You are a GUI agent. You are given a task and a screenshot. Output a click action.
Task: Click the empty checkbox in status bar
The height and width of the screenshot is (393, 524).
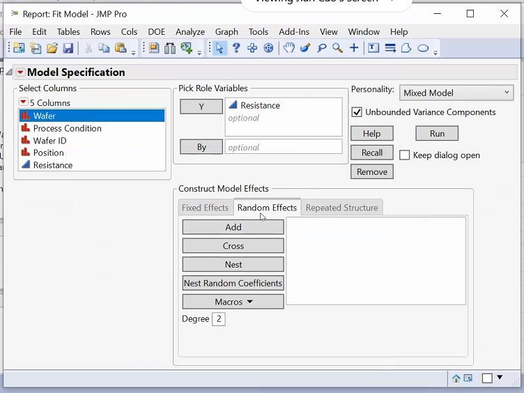487,378
